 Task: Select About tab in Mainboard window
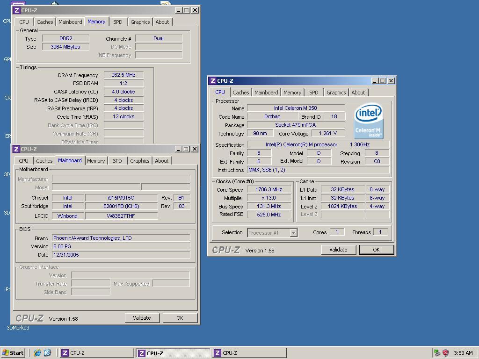pyautogui.click(x=161, y=161)
